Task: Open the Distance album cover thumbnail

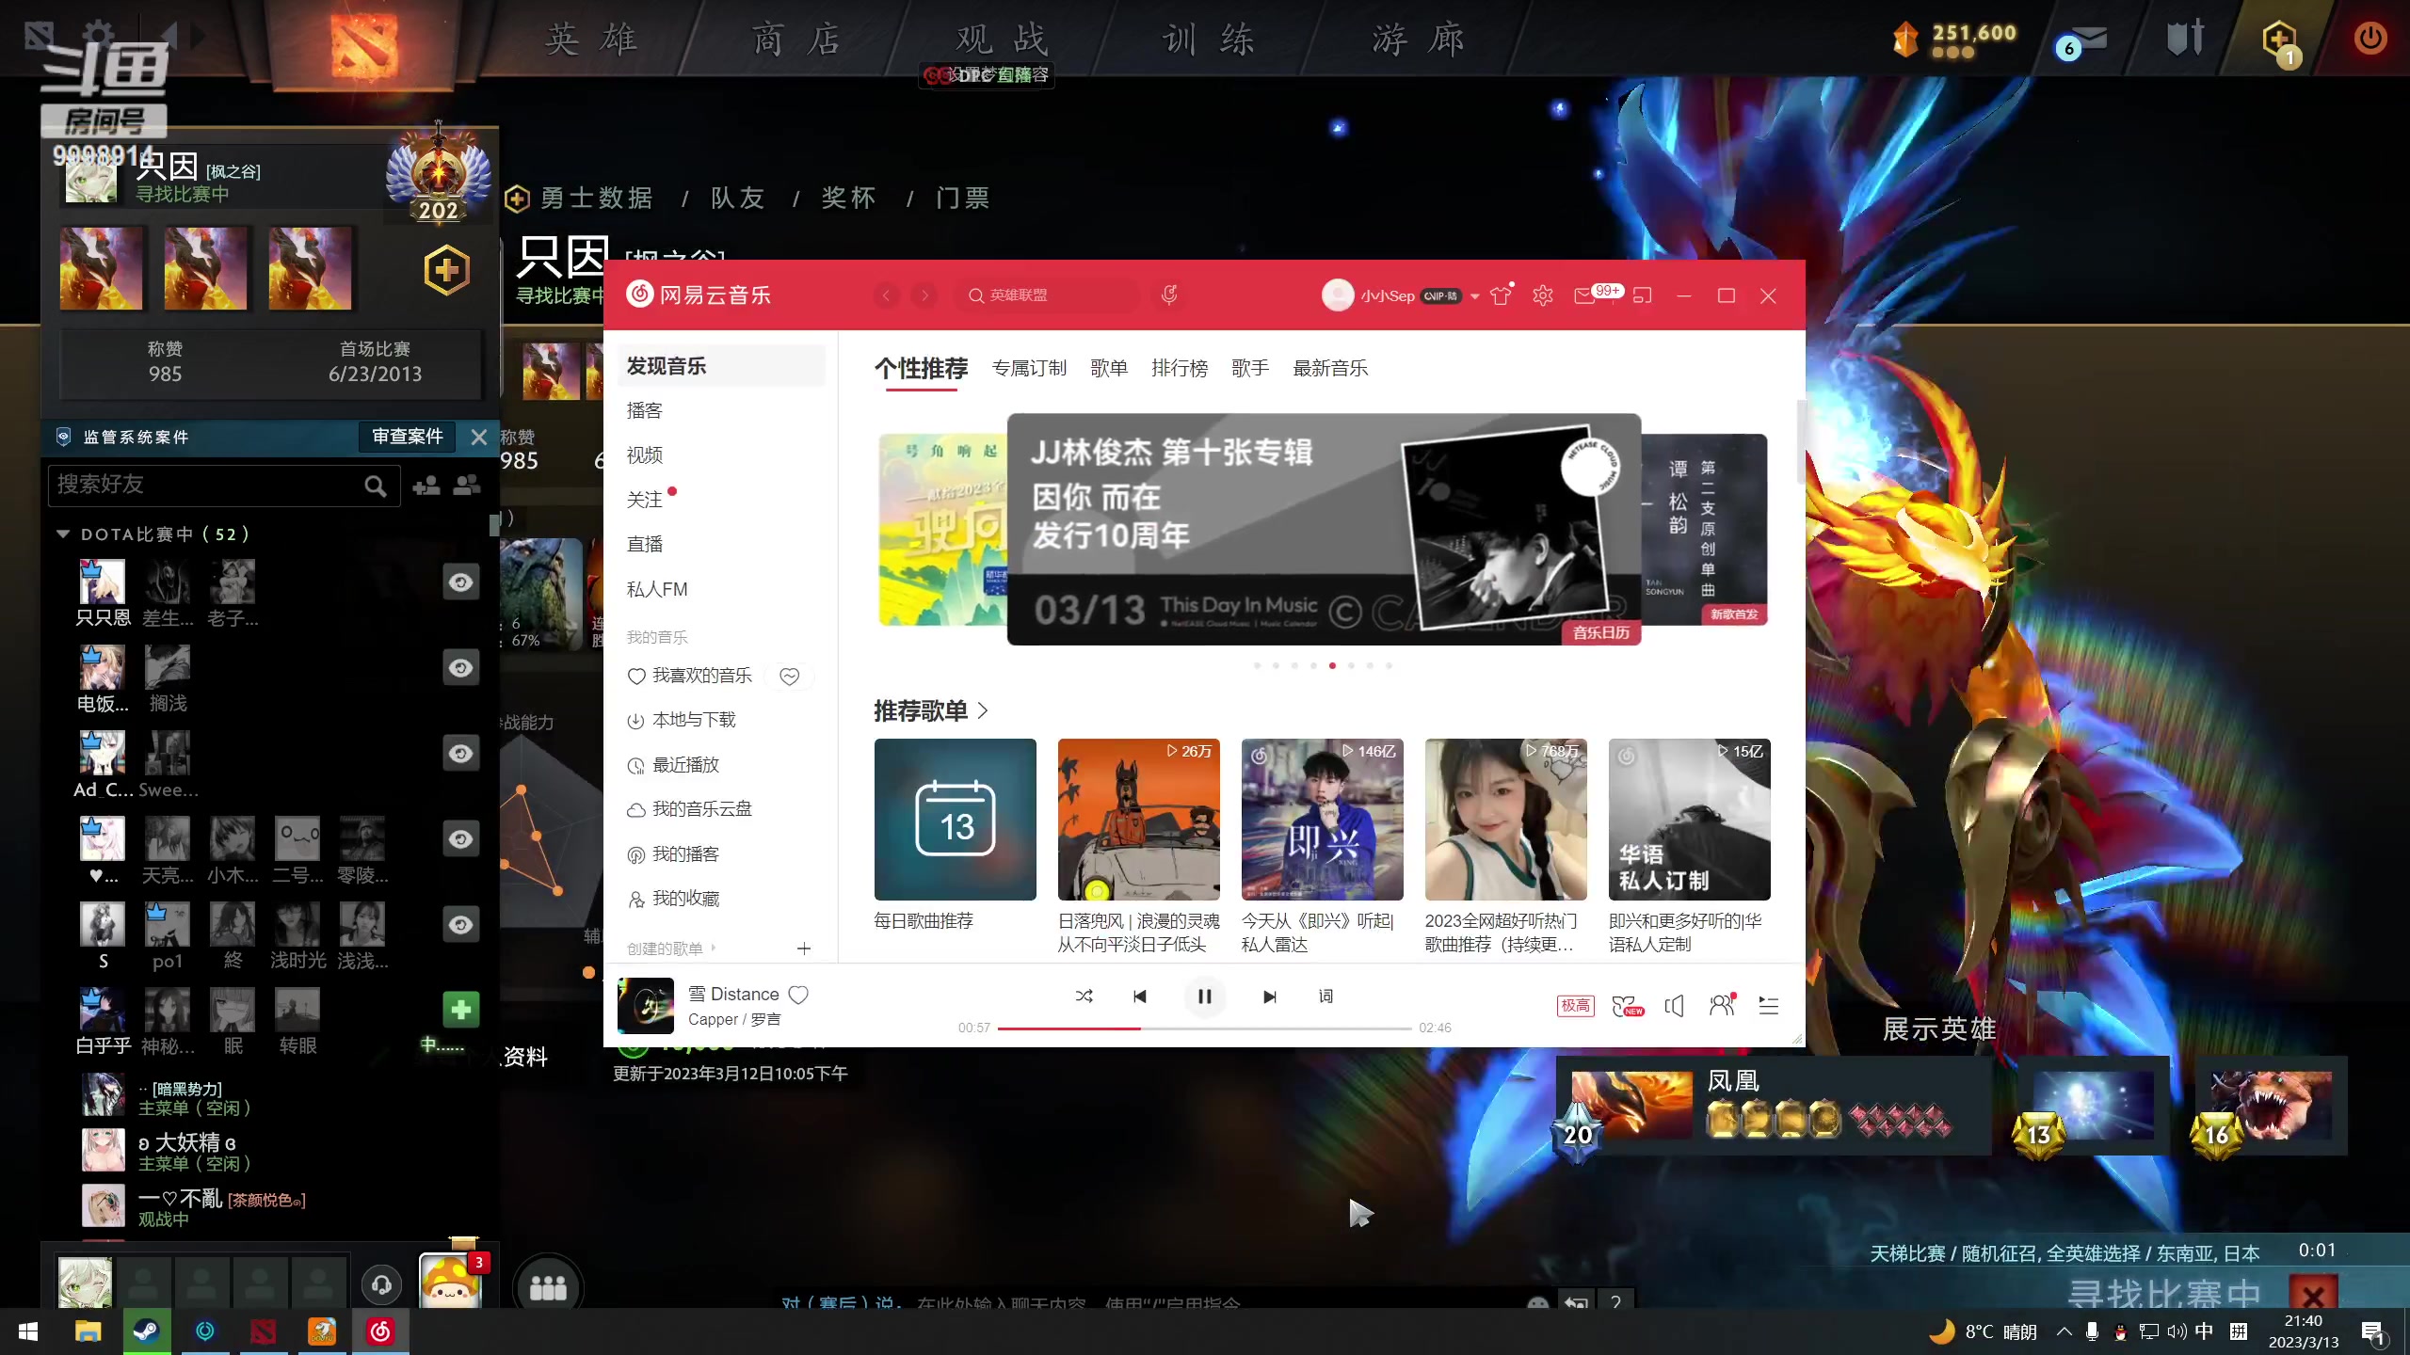Action: (x=646, y=1006)
